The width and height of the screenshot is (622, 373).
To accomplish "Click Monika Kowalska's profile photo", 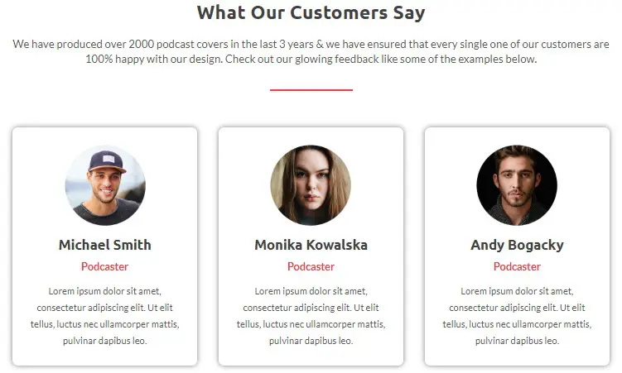I will pyautogui.click(x=311, y=185).
